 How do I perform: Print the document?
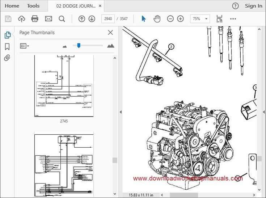(x=35, y=19)
